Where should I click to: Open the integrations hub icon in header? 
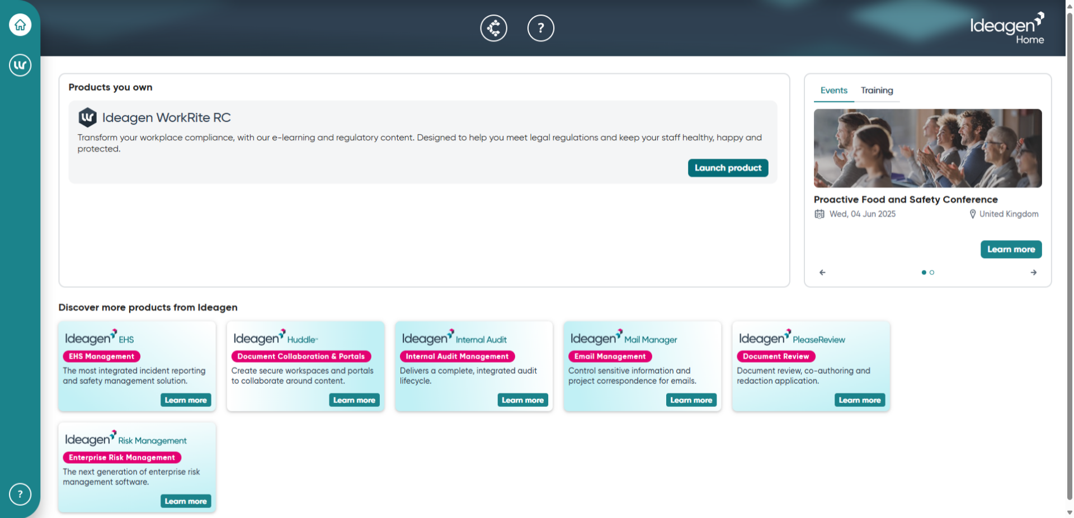coord(493,28)
